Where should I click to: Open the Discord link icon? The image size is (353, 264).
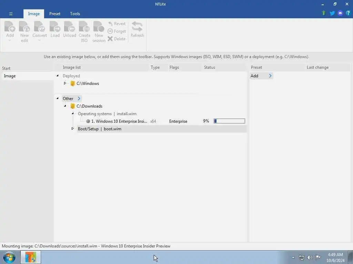coord(340,13)
